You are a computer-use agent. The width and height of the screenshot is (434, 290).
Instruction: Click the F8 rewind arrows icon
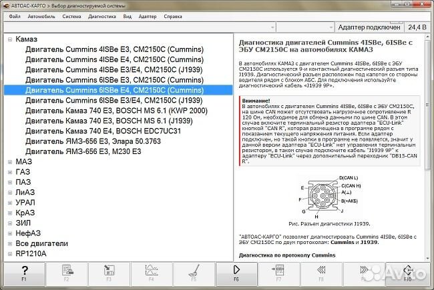click(x=322, y=274)
